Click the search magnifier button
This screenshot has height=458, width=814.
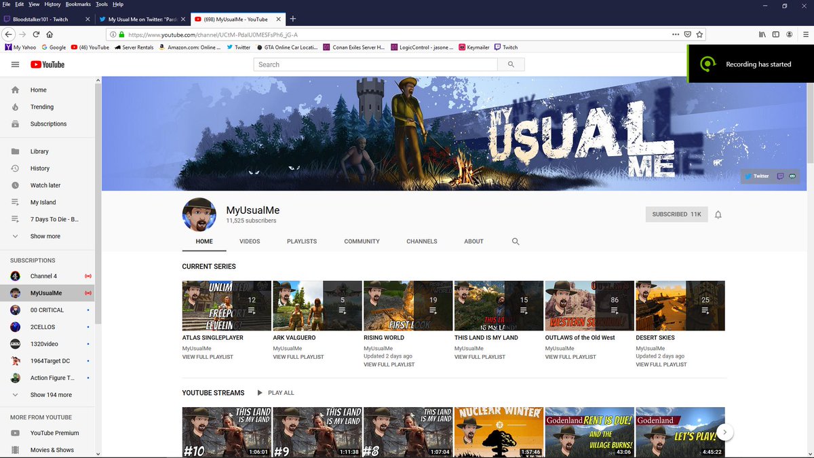[511, 64]
